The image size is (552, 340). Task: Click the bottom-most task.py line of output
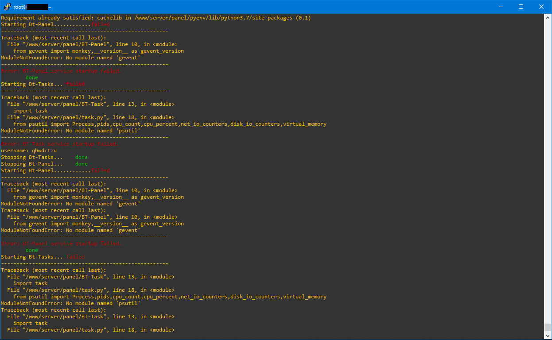[x=91, y=330]
